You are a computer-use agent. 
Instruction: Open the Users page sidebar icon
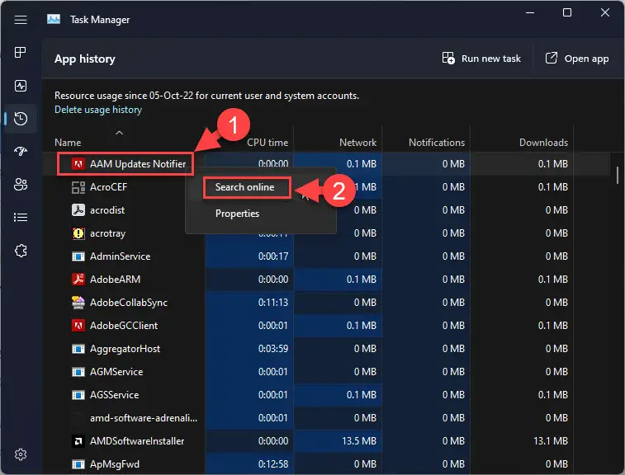click(21, 184)
